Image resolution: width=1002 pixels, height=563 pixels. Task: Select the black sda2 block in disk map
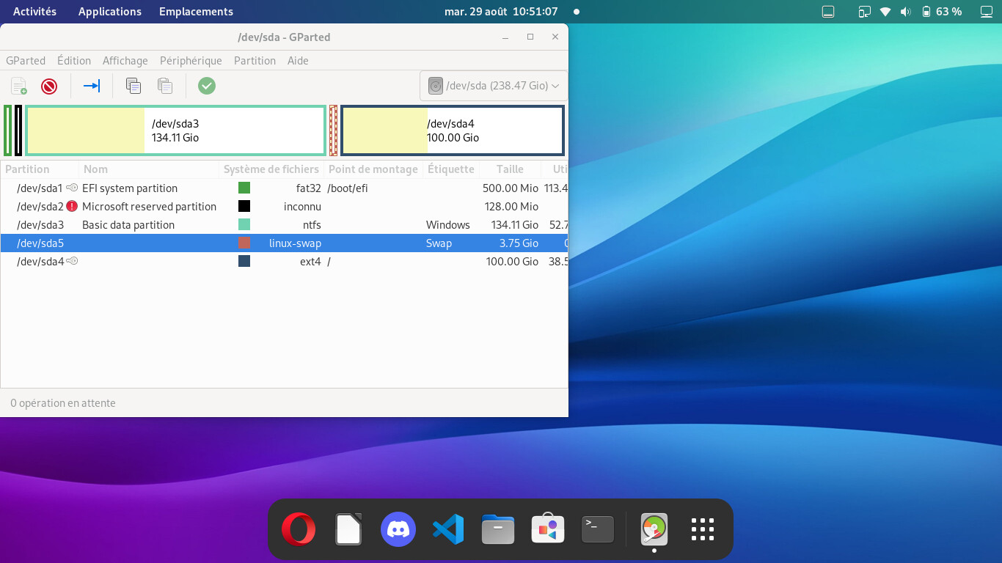[x=18, y=130]
